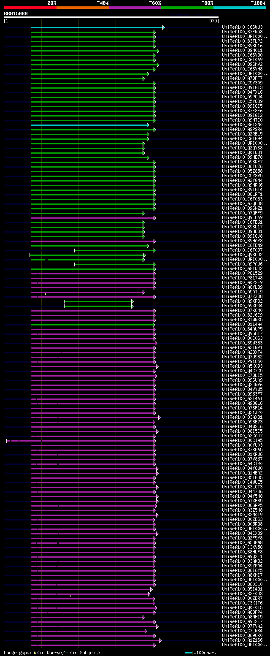
Task: Click the UniRef100_B7F8E6 label
Action: click(242, 111)
